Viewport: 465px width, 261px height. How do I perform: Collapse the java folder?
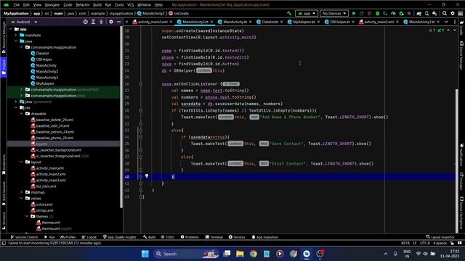[x=16, y=41]
